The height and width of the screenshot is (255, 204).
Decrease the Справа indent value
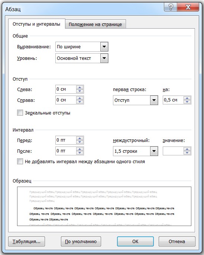point(80,102)
